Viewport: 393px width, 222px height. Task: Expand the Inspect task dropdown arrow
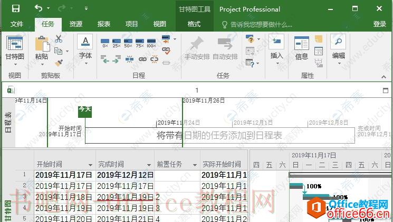[258, 39]
